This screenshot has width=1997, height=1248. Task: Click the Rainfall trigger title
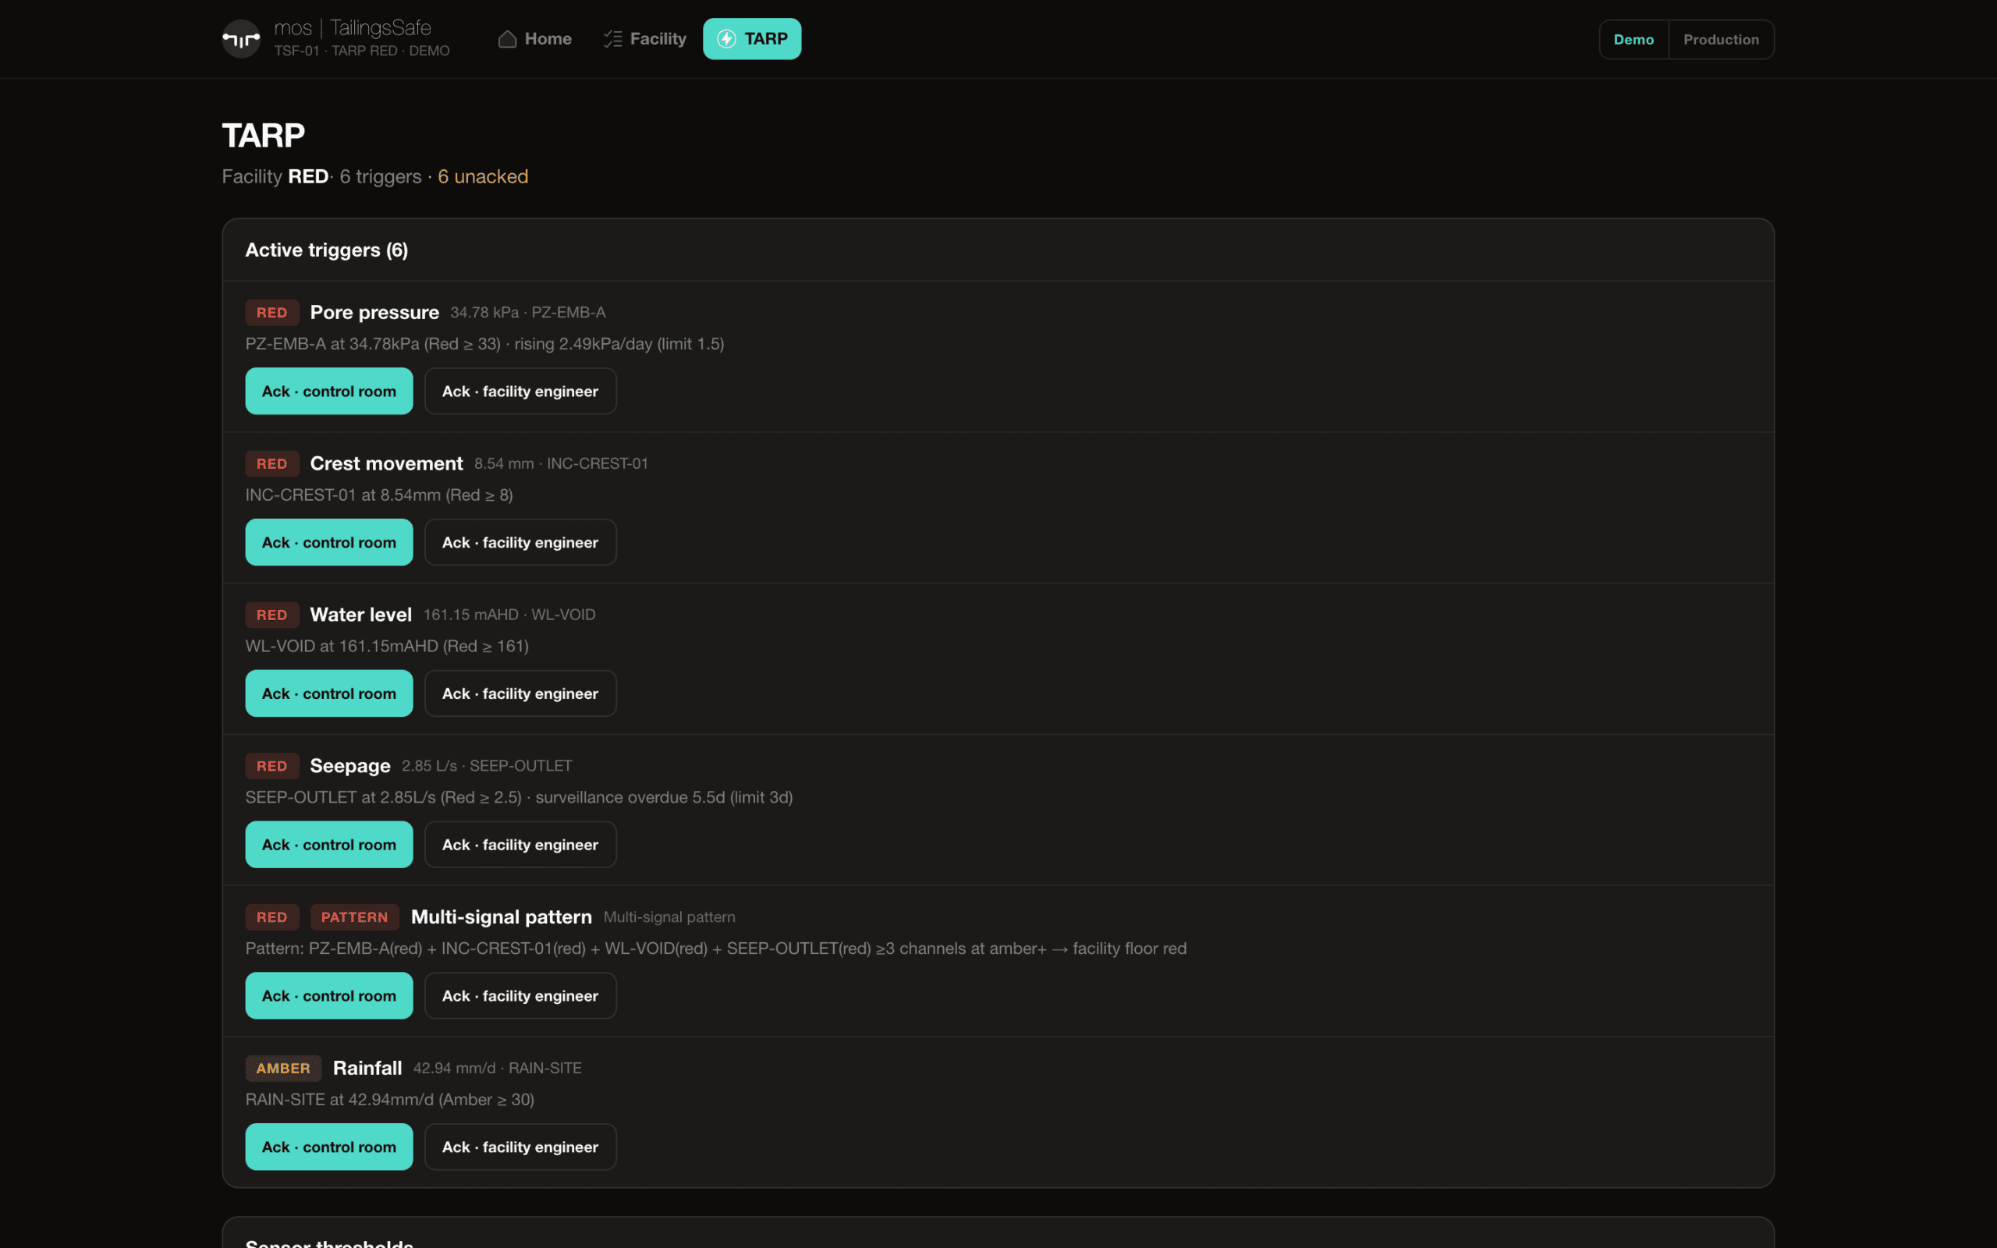pos(367,1068)
